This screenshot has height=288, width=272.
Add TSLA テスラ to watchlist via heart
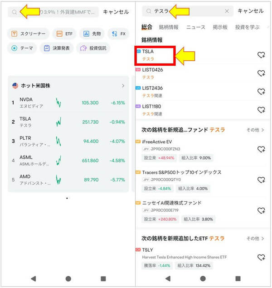pyautogui.click(x=261, y=55)
